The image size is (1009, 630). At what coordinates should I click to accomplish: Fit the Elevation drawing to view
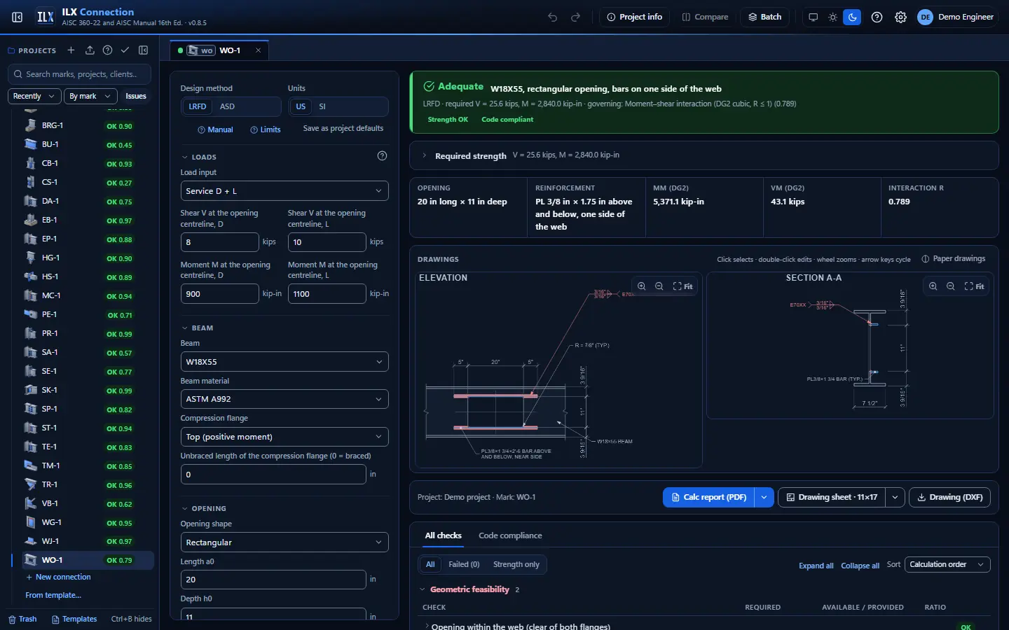click(x=682, y=286)
